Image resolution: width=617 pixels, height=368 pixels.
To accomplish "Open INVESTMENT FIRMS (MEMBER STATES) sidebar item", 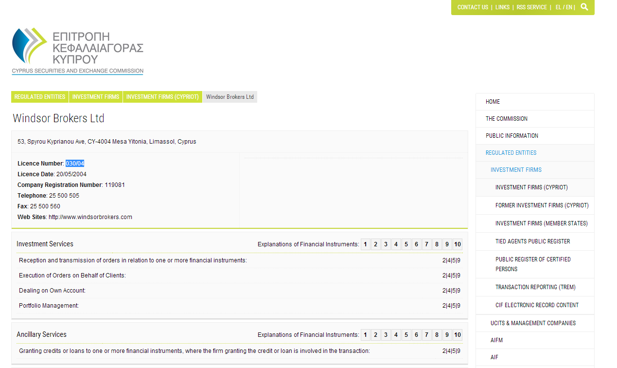I will click(535, 223).
